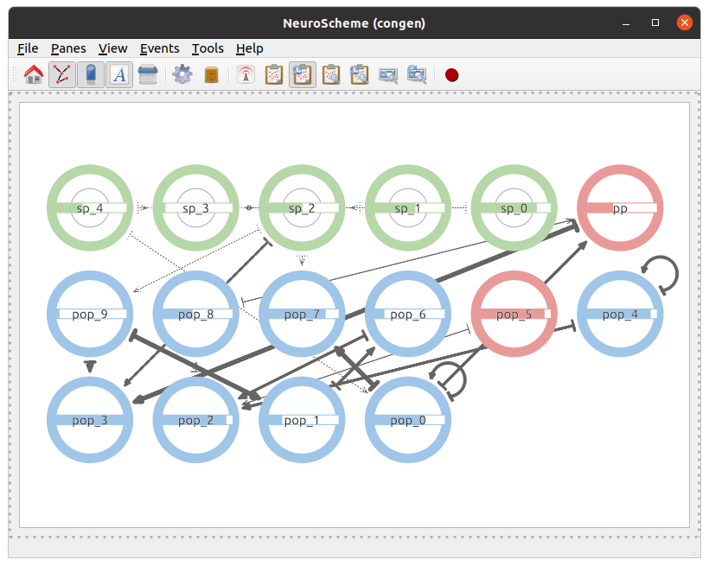Image resolution: width=709 pixels, height=566 pixels.
Task: Open settings with the gear icon
Action: [x=182, y=75]
